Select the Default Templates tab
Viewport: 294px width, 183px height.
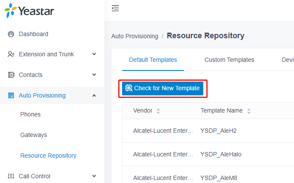[x=153, y=60]
